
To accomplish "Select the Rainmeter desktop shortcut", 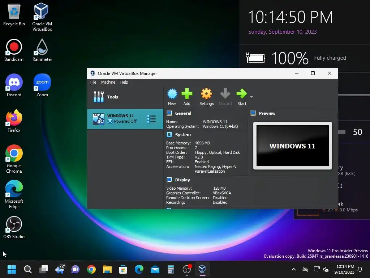I will [x=42, y=50].
